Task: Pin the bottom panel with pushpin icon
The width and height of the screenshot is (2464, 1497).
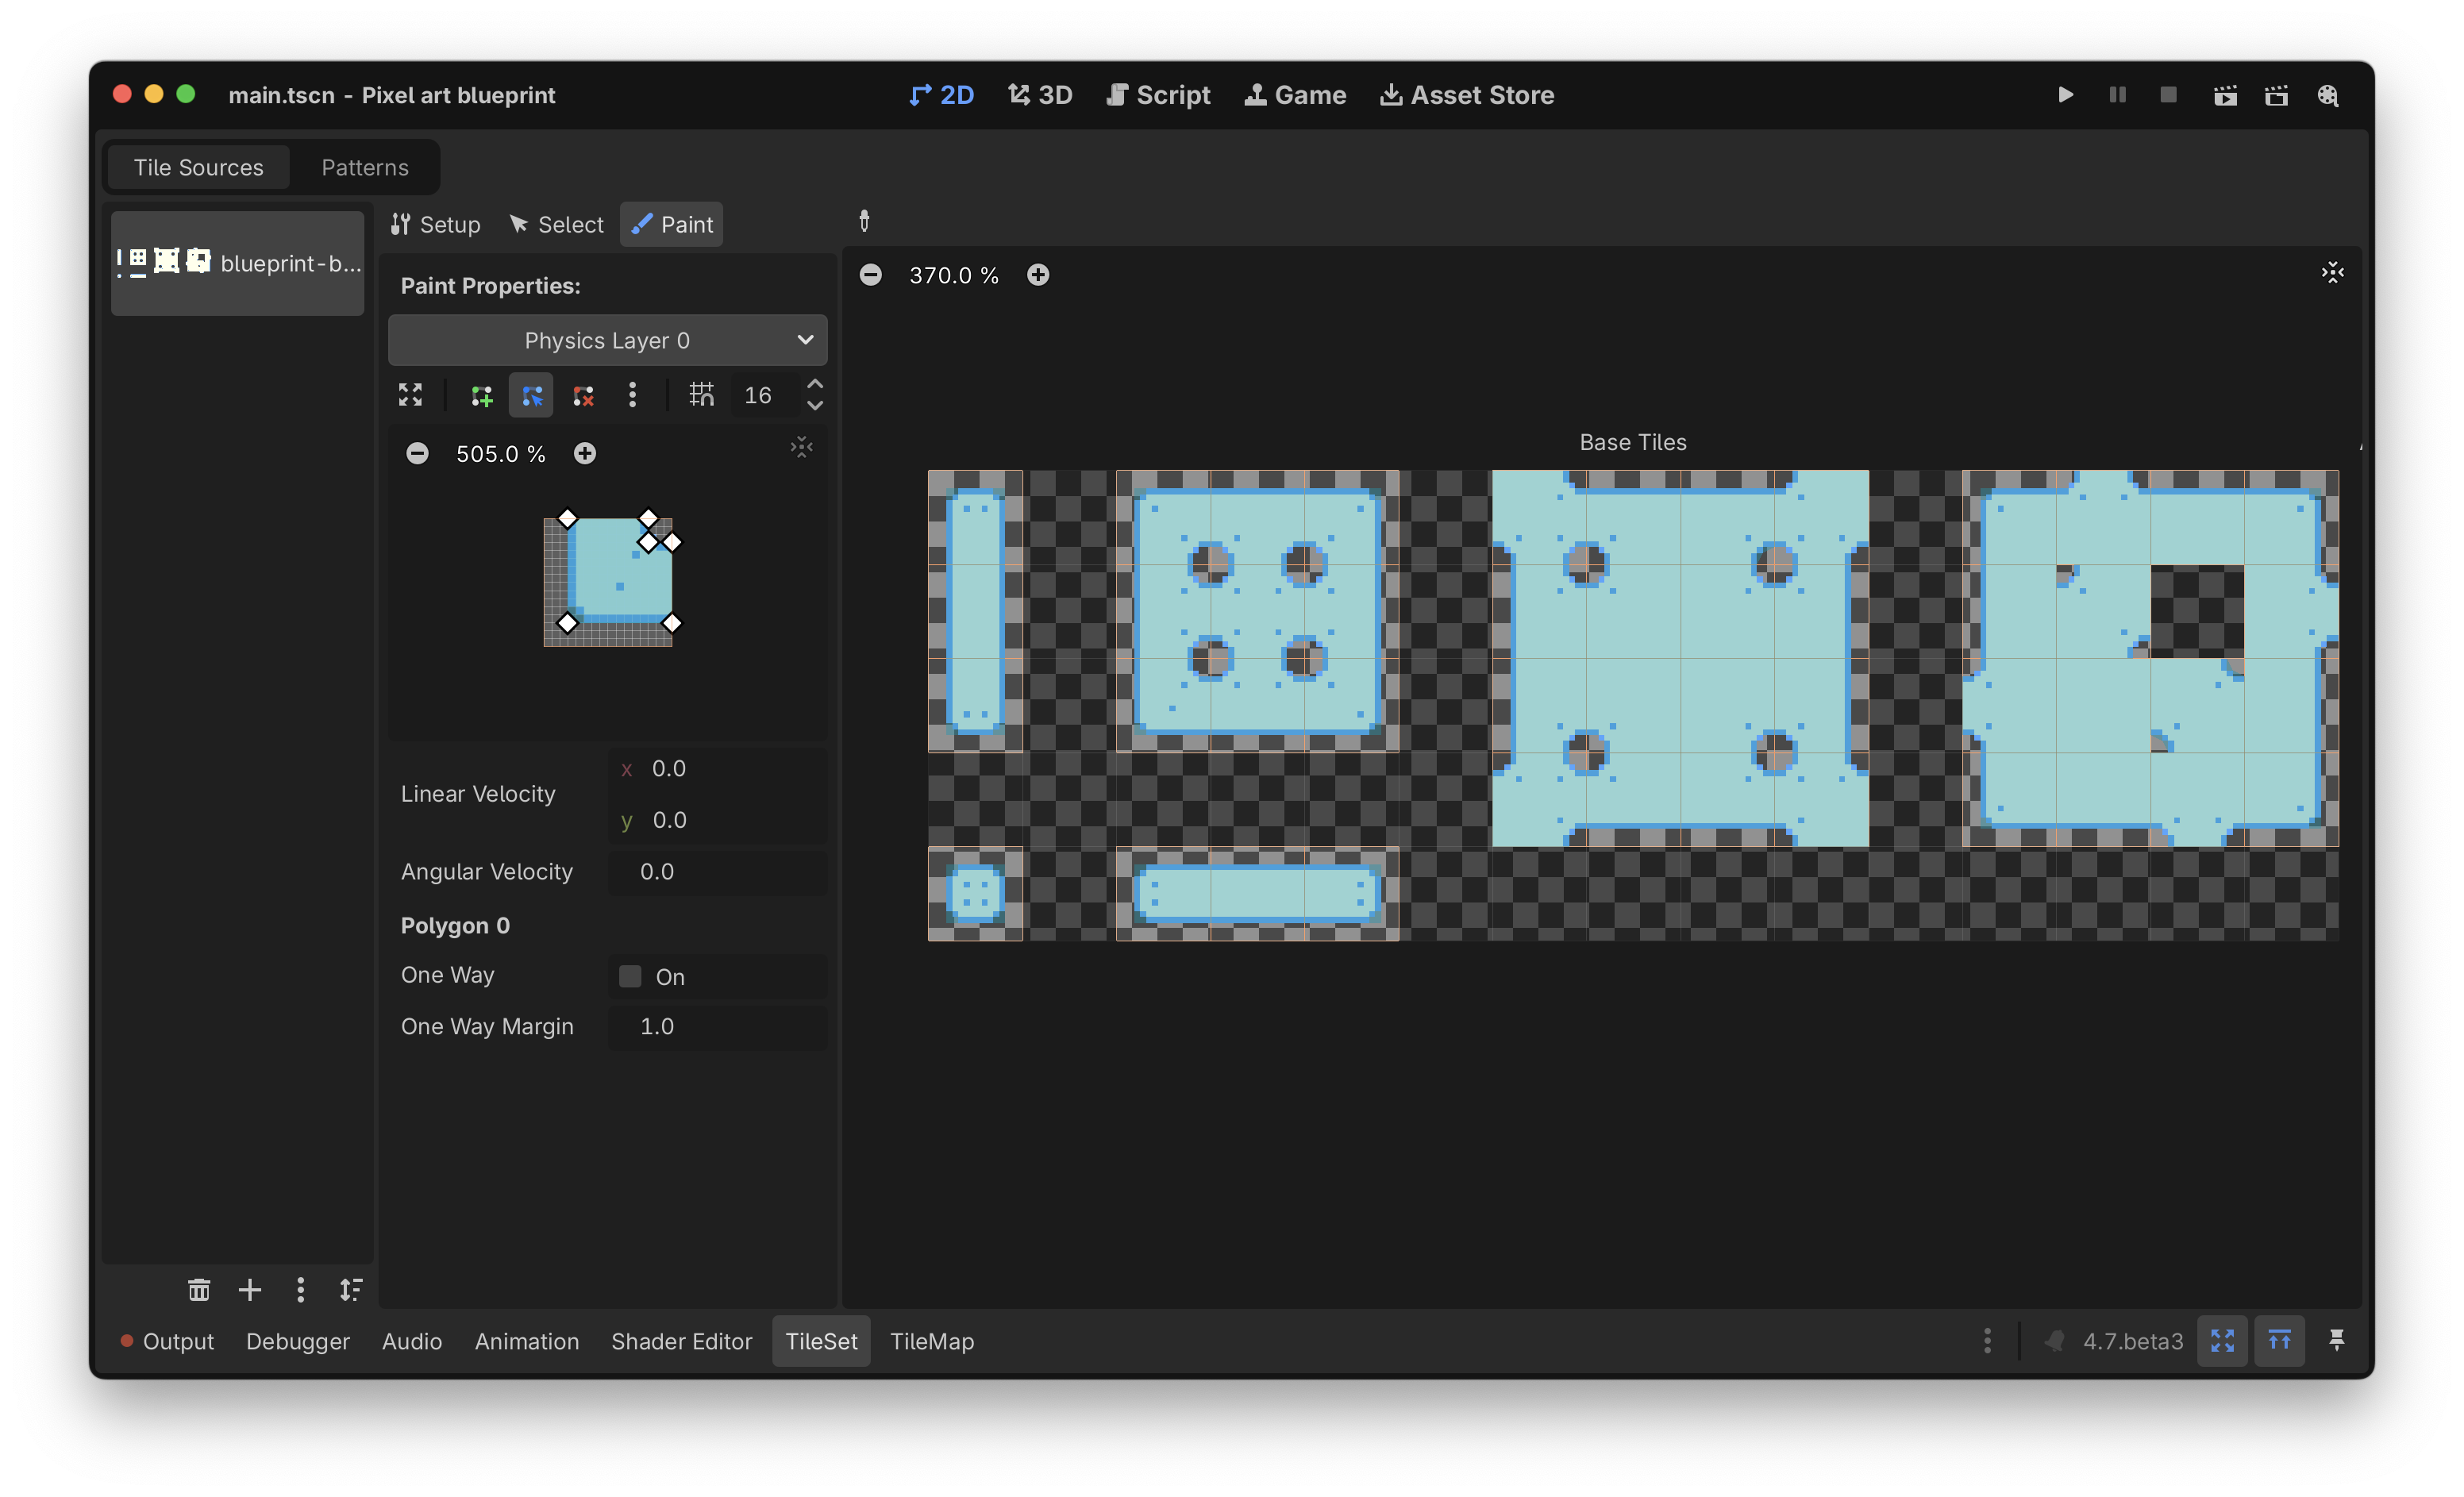Action: coord(2336,1341)
